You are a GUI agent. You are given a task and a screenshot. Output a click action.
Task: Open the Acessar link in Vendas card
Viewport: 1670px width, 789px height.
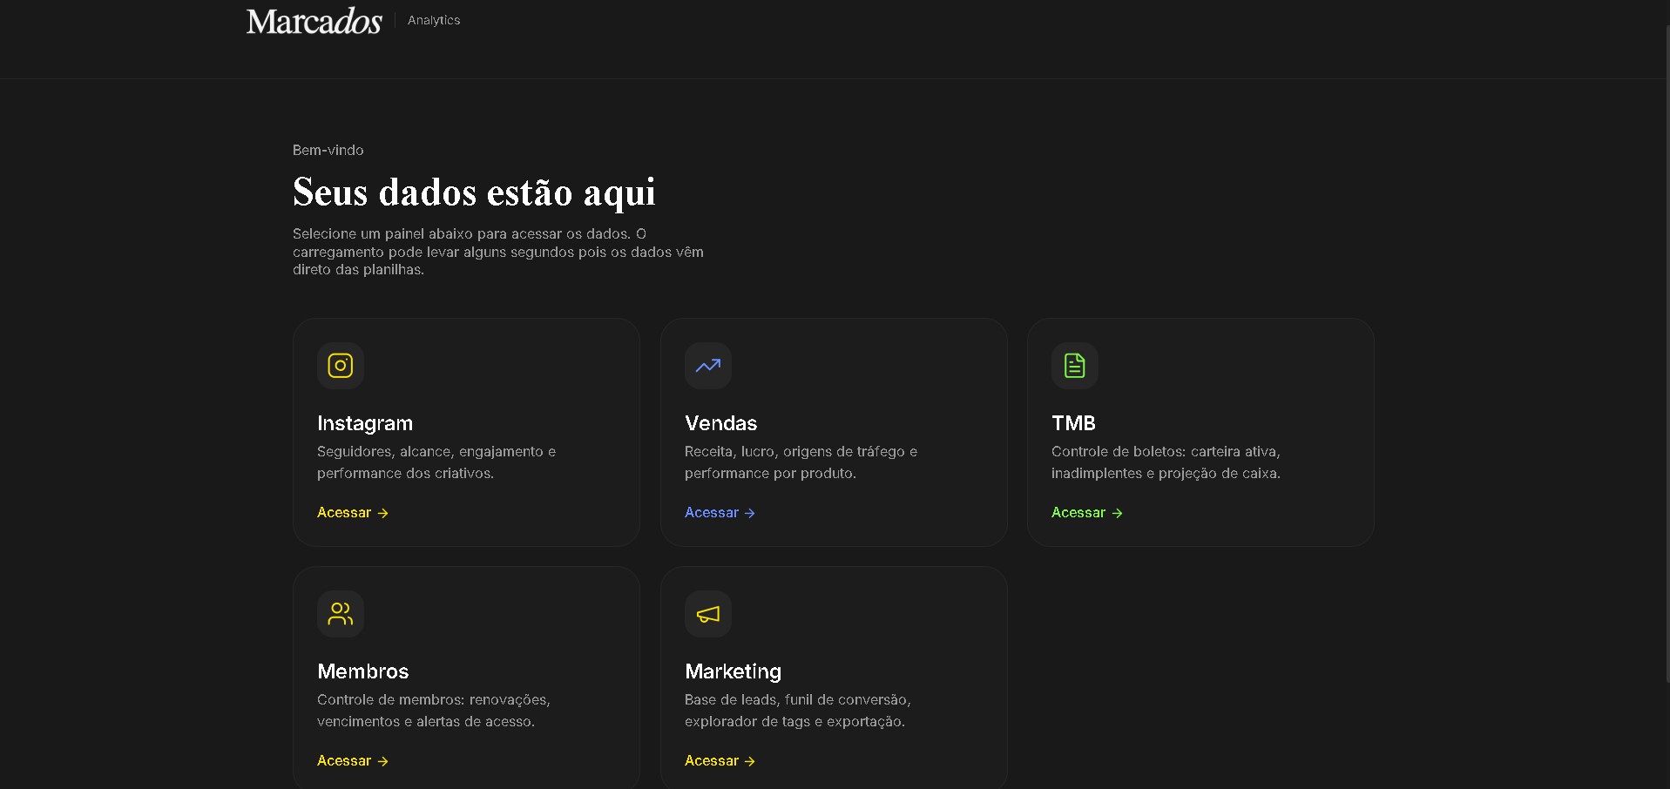[x=720, y=513]
